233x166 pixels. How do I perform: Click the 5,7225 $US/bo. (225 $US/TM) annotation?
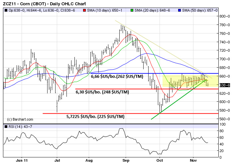[95, 117]
